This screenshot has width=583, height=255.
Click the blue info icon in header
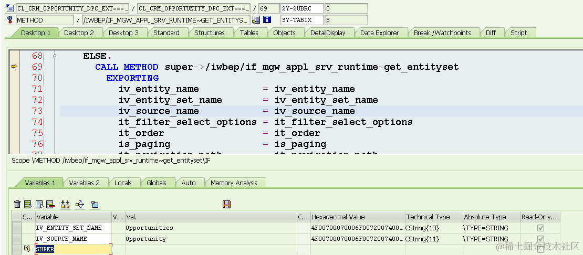click(x=267, y=19)
